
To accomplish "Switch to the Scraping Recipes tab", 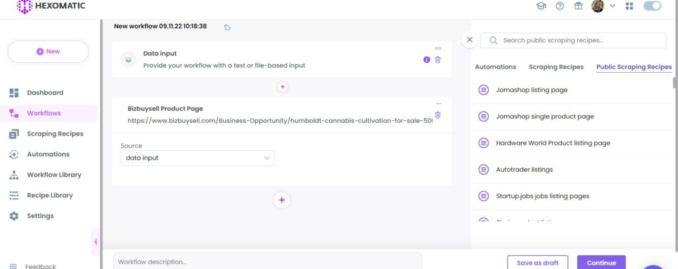I will 556,67.
